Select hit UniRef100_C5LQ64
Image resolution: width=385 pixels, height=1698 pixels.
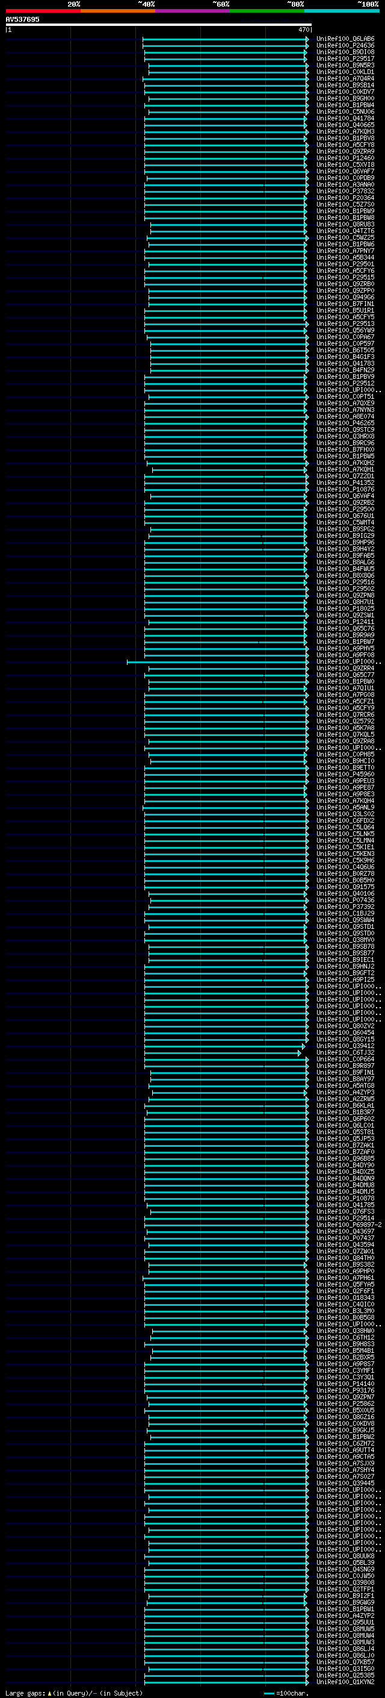click(x=345, y=827)
